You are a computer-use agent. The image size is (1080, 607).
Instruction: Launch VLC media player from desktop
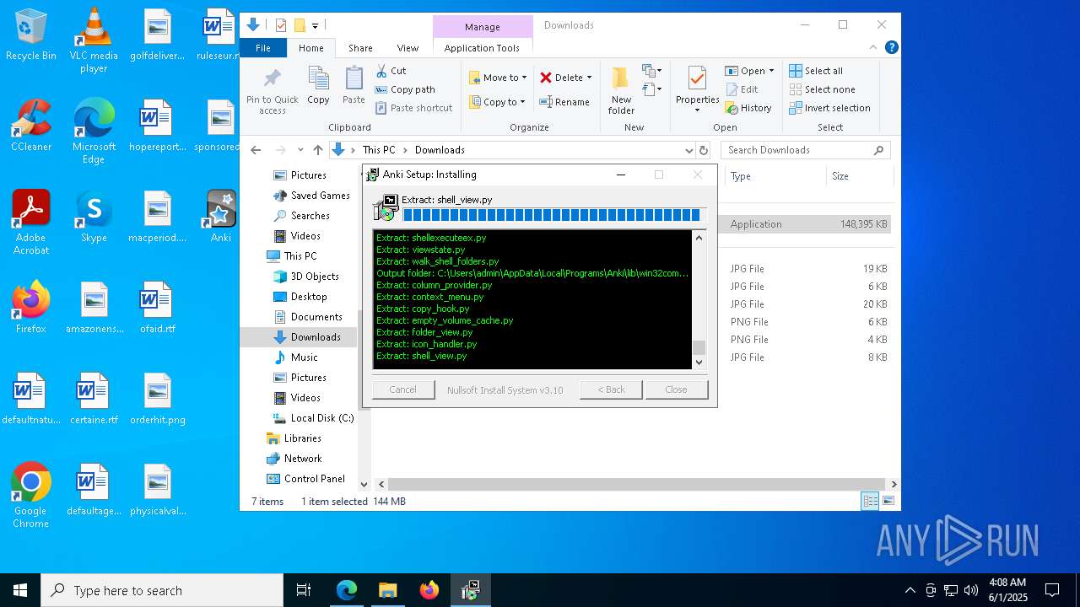pyautogui.click(x=94, y=40)
